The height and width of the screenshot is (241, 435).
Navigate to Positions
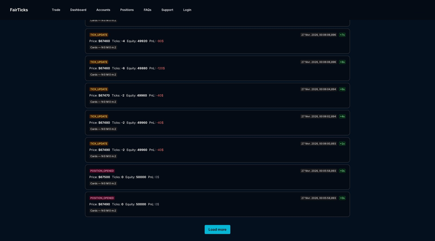127,10
